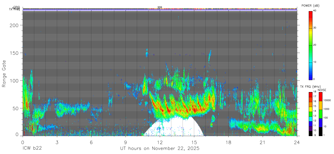
Task: Click the 21 tick on UT hours axis
Action: tap(263, 142)
